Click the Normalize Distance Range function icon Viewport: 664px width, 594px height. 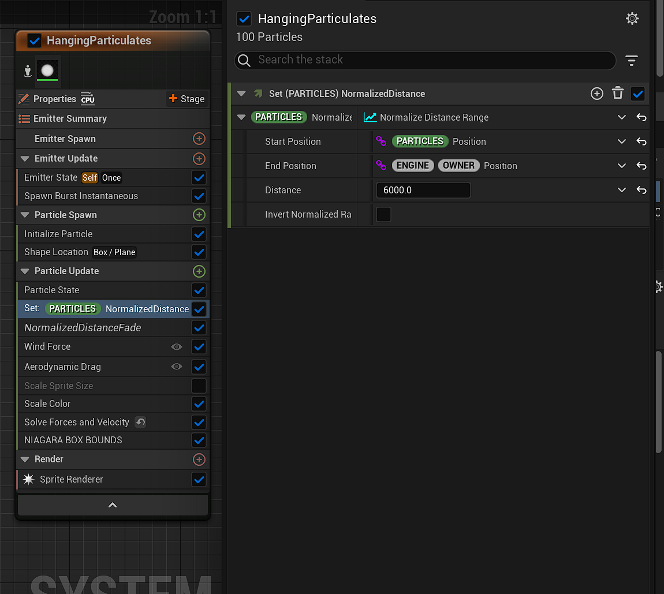pos(370,117)
